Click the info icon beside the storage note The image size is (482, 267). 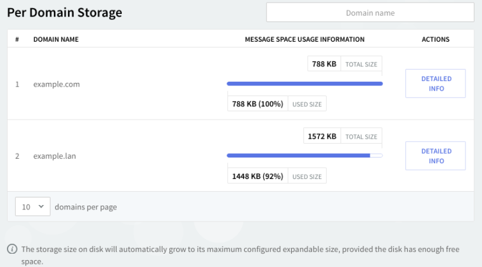click(x=12, y=249)
